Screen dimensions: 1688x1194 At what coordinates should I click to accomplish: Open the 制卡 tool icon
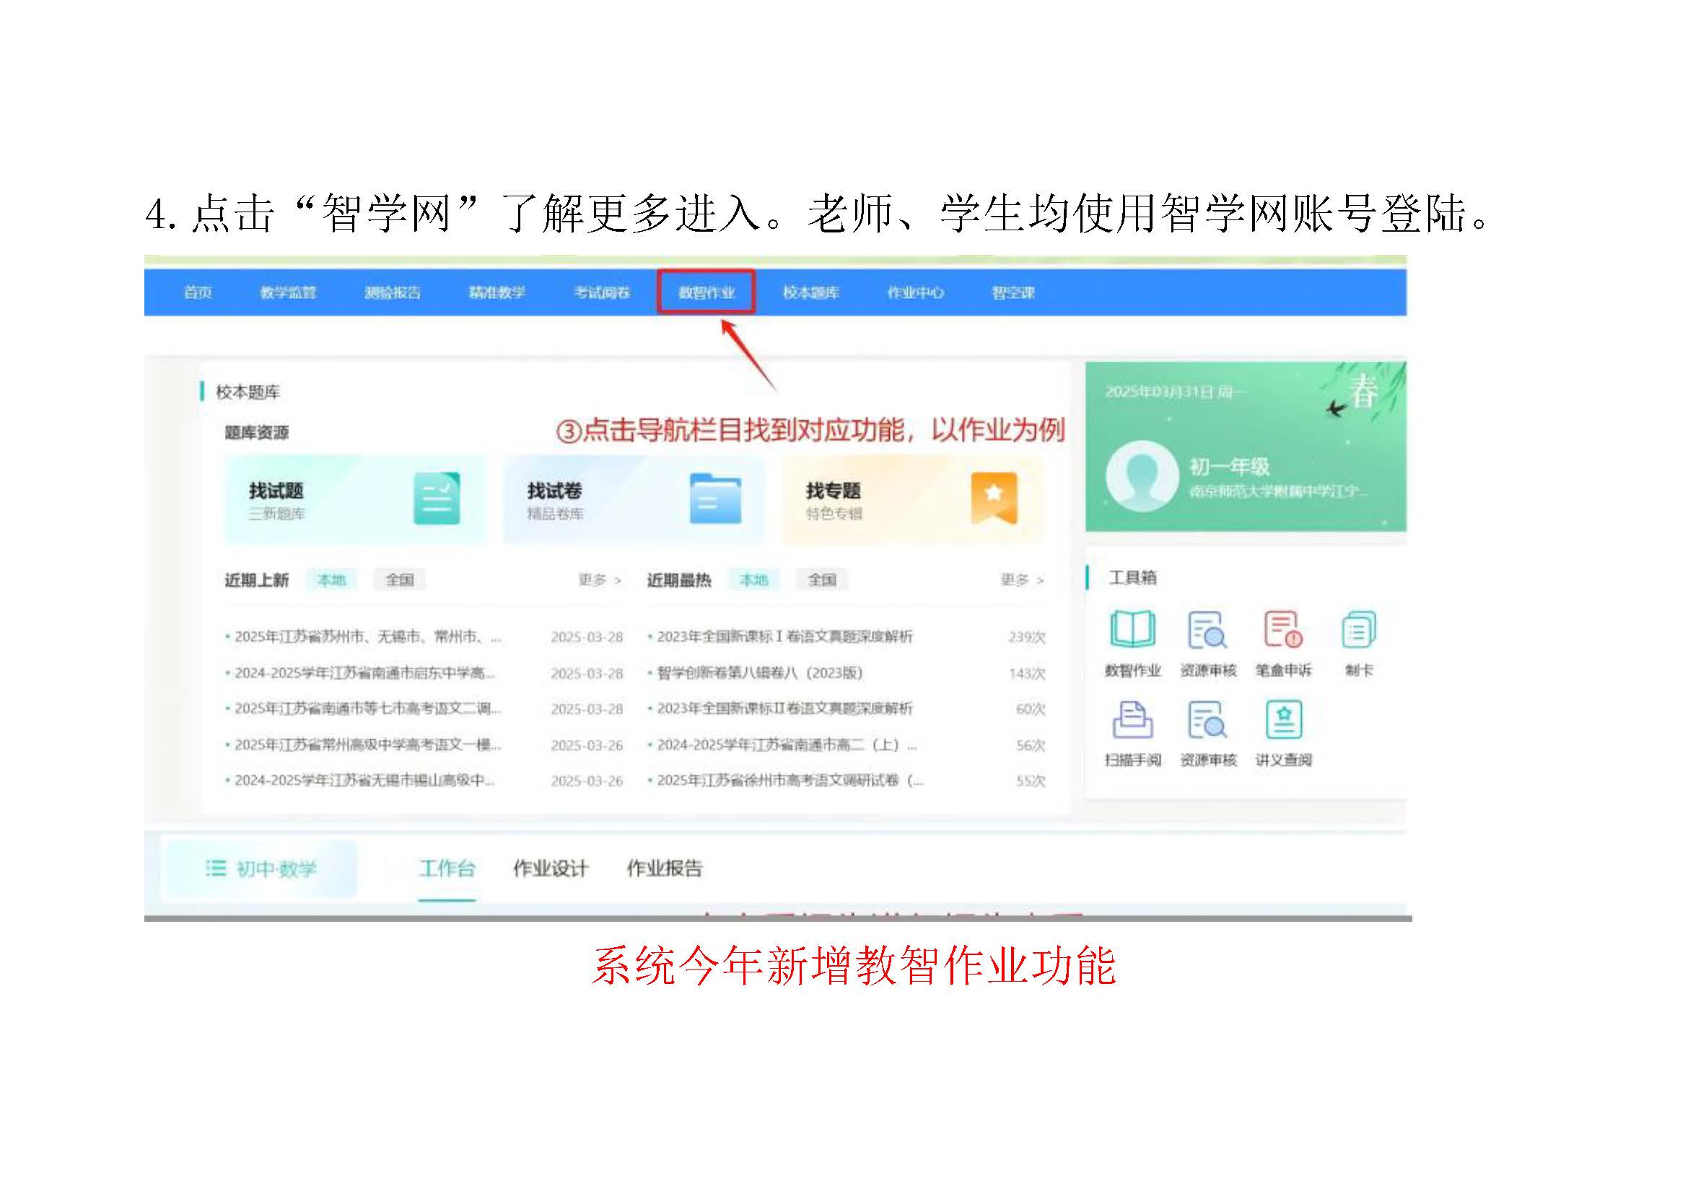point(1358,629)
